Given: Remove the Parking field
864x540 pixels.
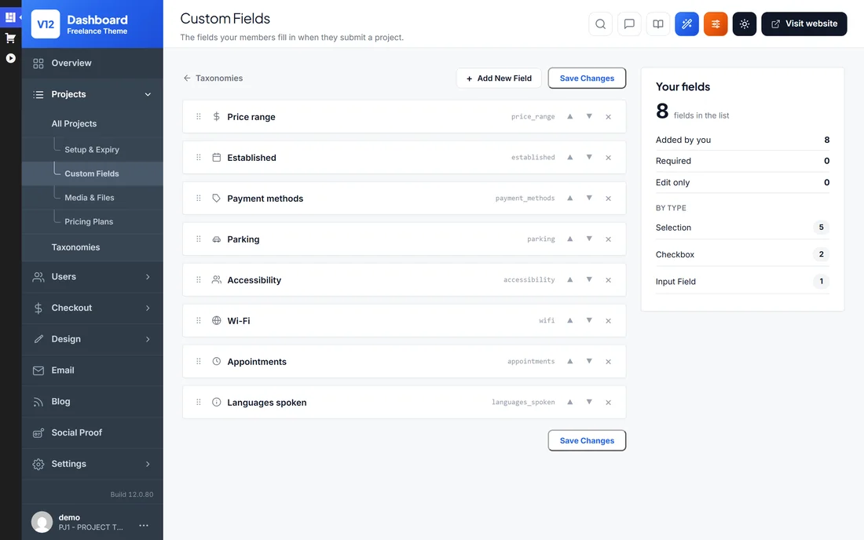Looking at the screenshot, I should (x=608, y=239).
